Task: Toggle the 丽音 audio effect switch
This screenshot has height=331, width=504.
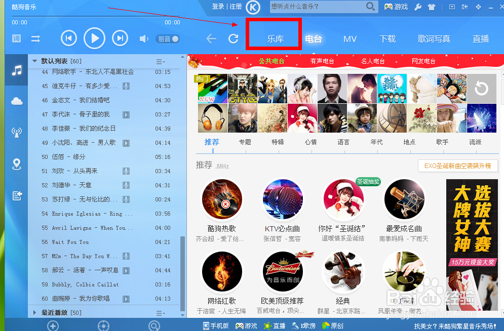Action: click(x=168, y=38)
